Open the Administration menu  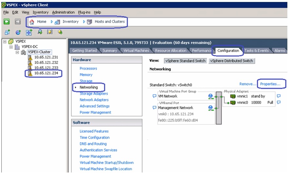pos(64,12)
